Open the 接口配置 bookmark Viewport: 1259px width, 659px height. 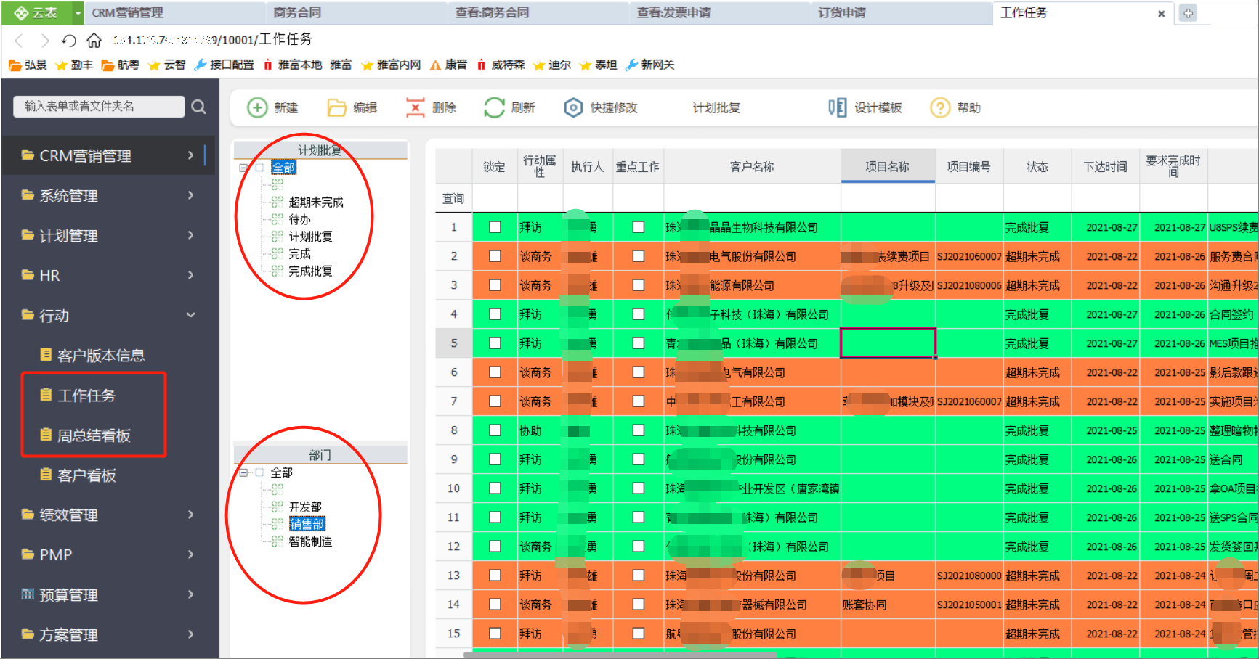[x=224, y=65]
